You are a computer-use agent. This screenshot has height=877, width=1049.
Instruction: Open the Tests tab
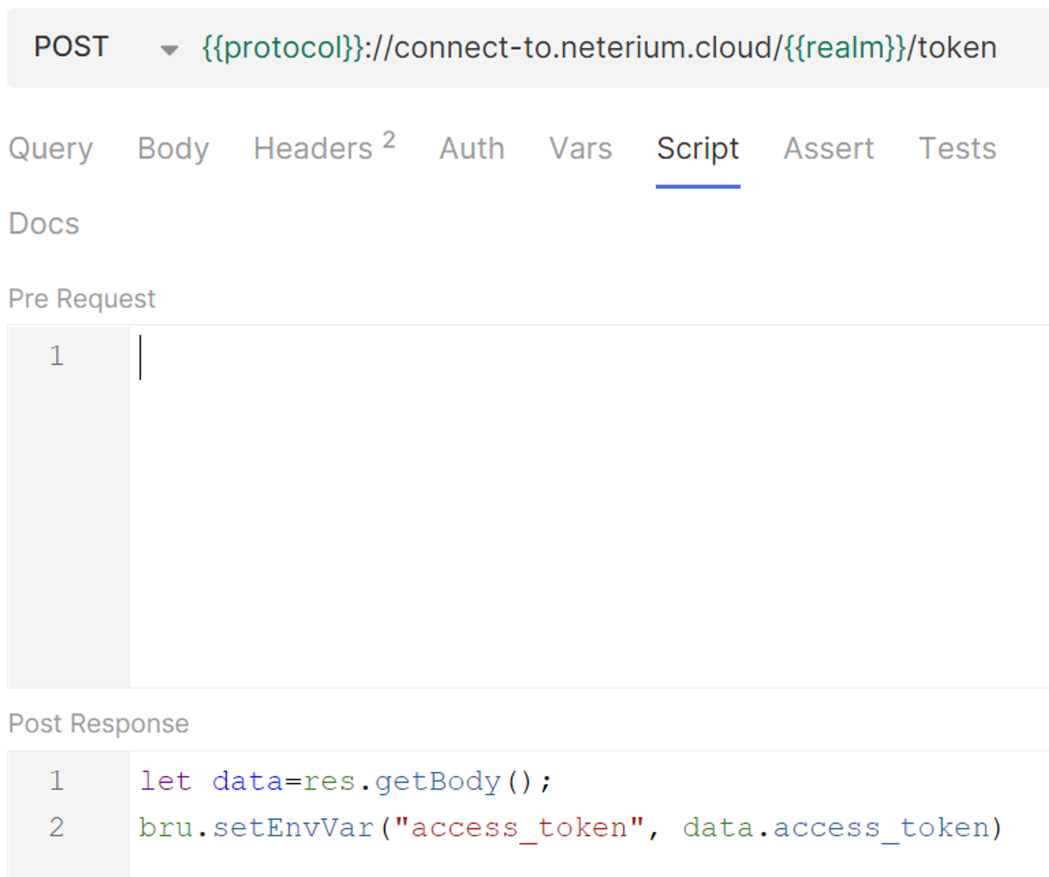tap(958, 148)
